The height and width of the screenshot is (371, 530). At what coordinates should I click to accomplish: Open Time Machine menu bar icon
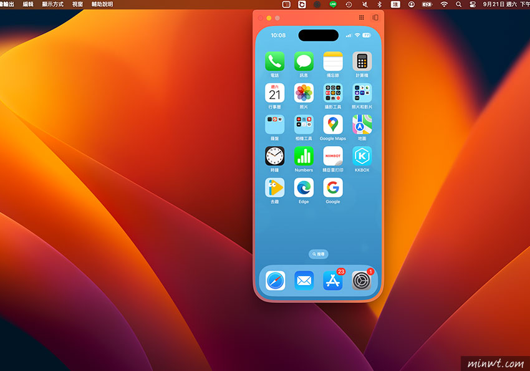click(x=349, y=4)
